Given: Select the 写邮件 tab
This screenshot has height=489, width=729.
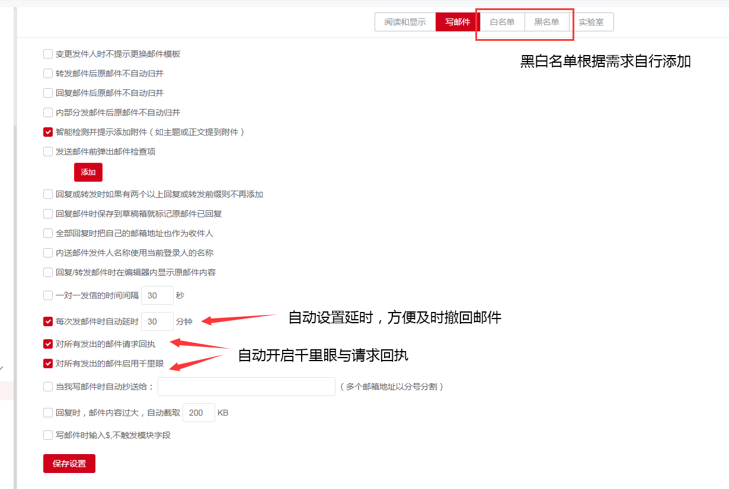Looking at the screenshot, I should pos(458,22).
